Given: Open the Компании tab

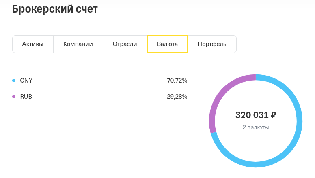Looking at the screenshot, I should coord(78,44).
